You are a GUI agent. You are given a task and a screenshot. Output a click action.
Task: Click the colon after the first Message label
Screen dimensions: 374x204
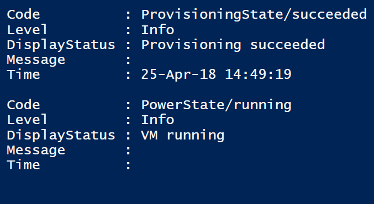tap(128, 61)
